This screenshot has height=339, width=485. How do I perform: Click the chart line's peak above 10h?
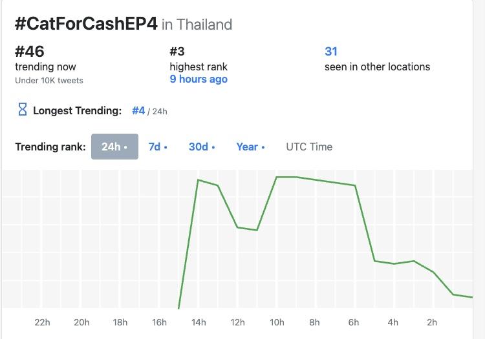point(277,177)
